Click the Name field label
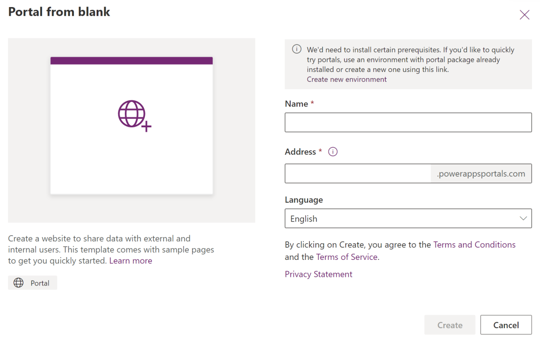The height and width of the screenshot is (338, 540). coord(297,104)
